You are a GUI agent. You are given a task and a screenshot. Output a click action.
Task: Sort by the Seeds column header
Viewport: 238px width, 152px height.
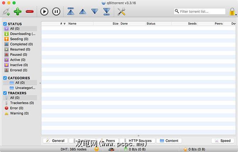point(184,24)
